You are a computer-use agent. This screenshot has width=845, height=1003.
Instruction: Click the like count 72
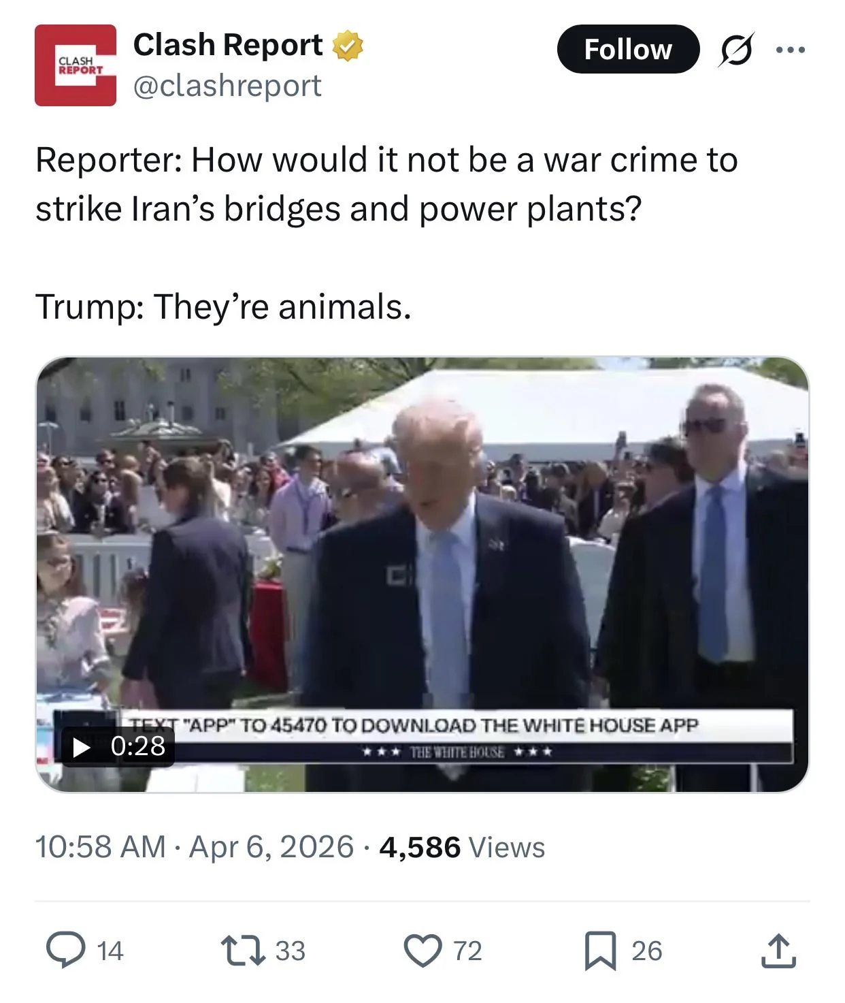tap(467, 951)
